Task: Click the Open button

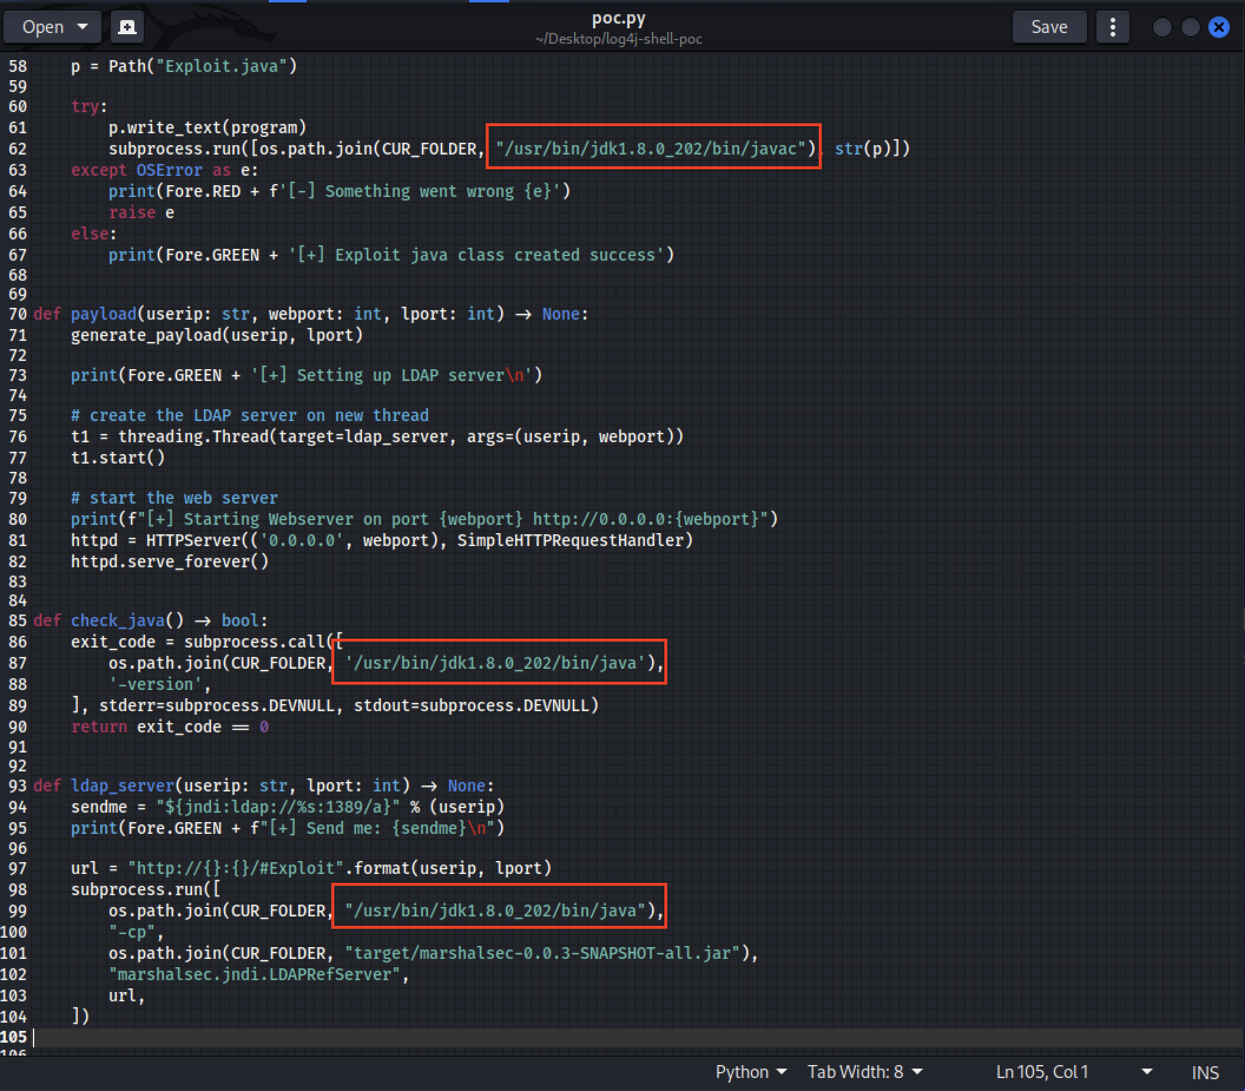Action: (42, 27)
